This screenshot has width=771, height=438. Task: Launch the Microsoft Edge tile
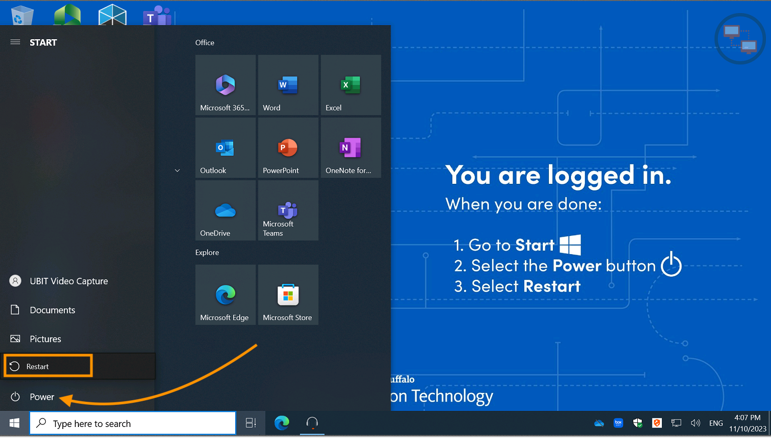(x=225, y=295)
